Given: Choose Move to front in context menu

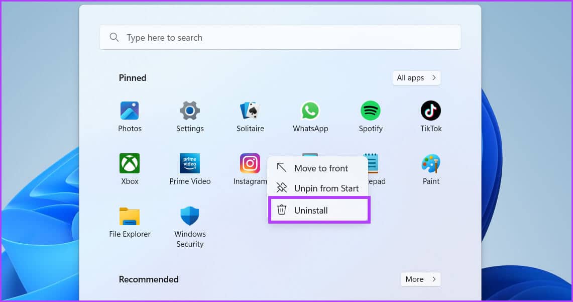Looking at the screenshot, I should tap(317, 168).
